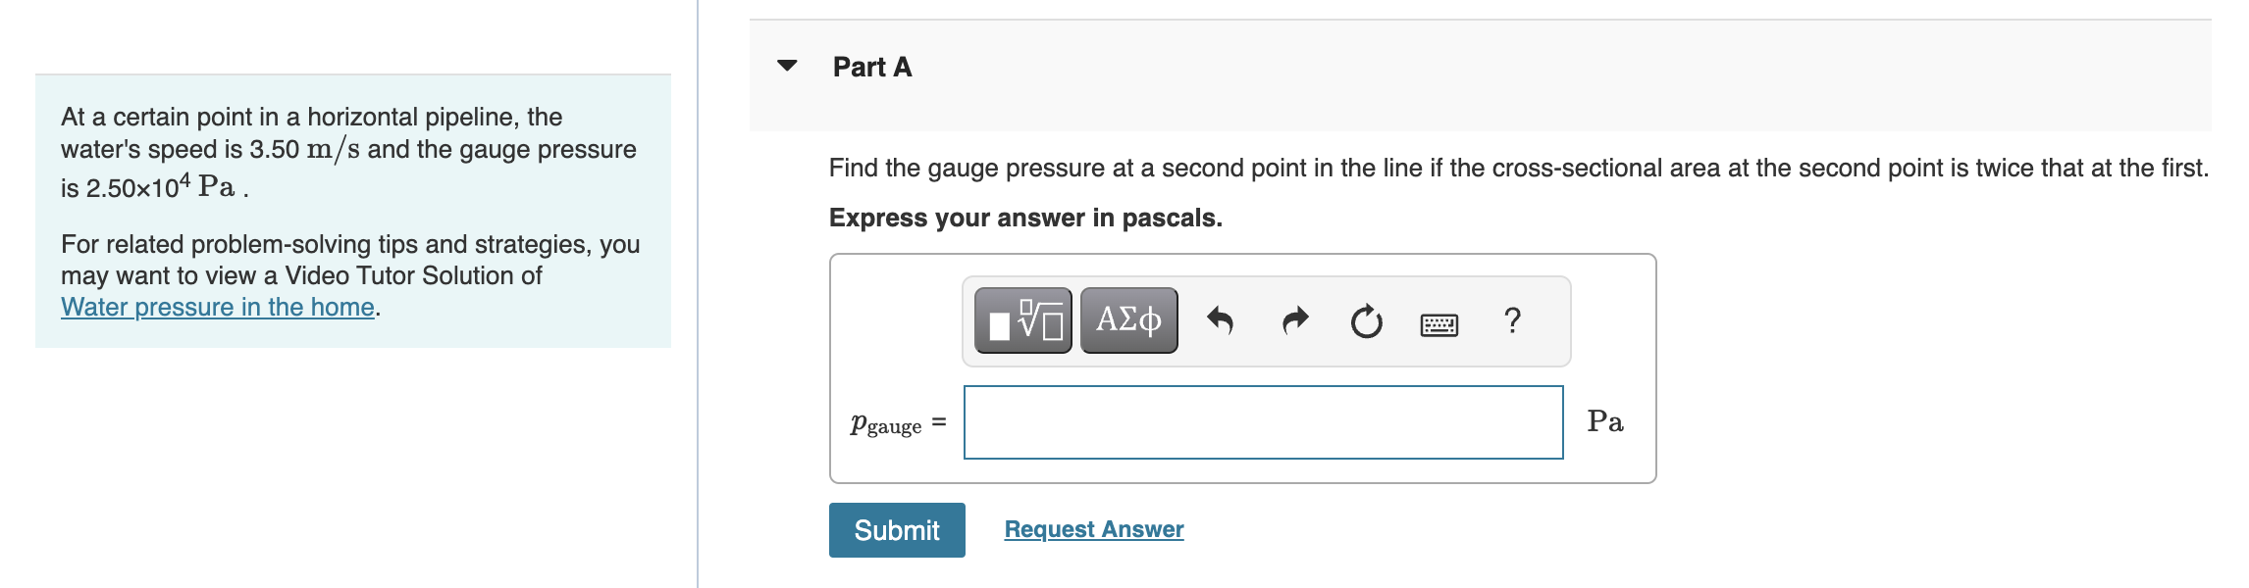The image size is (2249, 588).
Task: Click the Part A title bar
Action: click(x=869, y=67)
